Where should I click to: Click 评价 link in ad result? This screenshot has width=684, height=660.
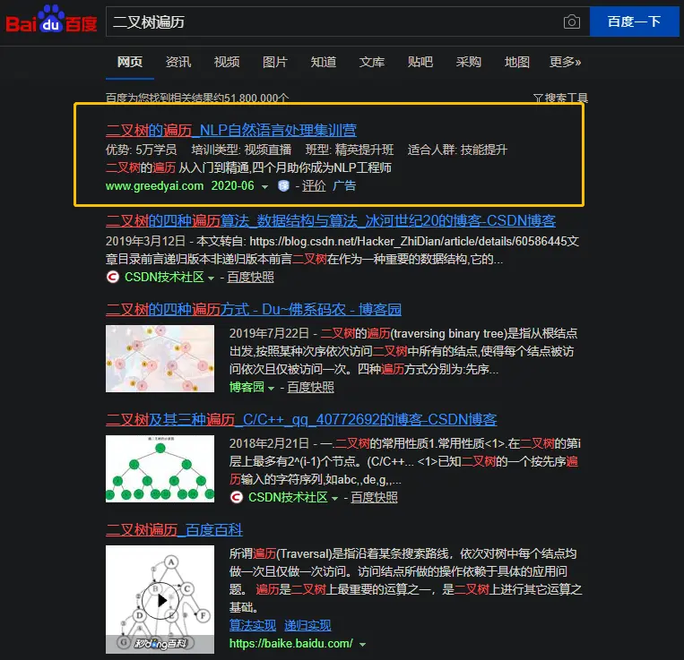(314, 186)
